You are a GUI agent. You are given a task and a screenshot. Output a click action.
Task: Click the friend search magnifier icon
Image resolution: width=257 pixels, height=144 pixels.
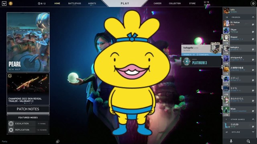tap(248, 141)
